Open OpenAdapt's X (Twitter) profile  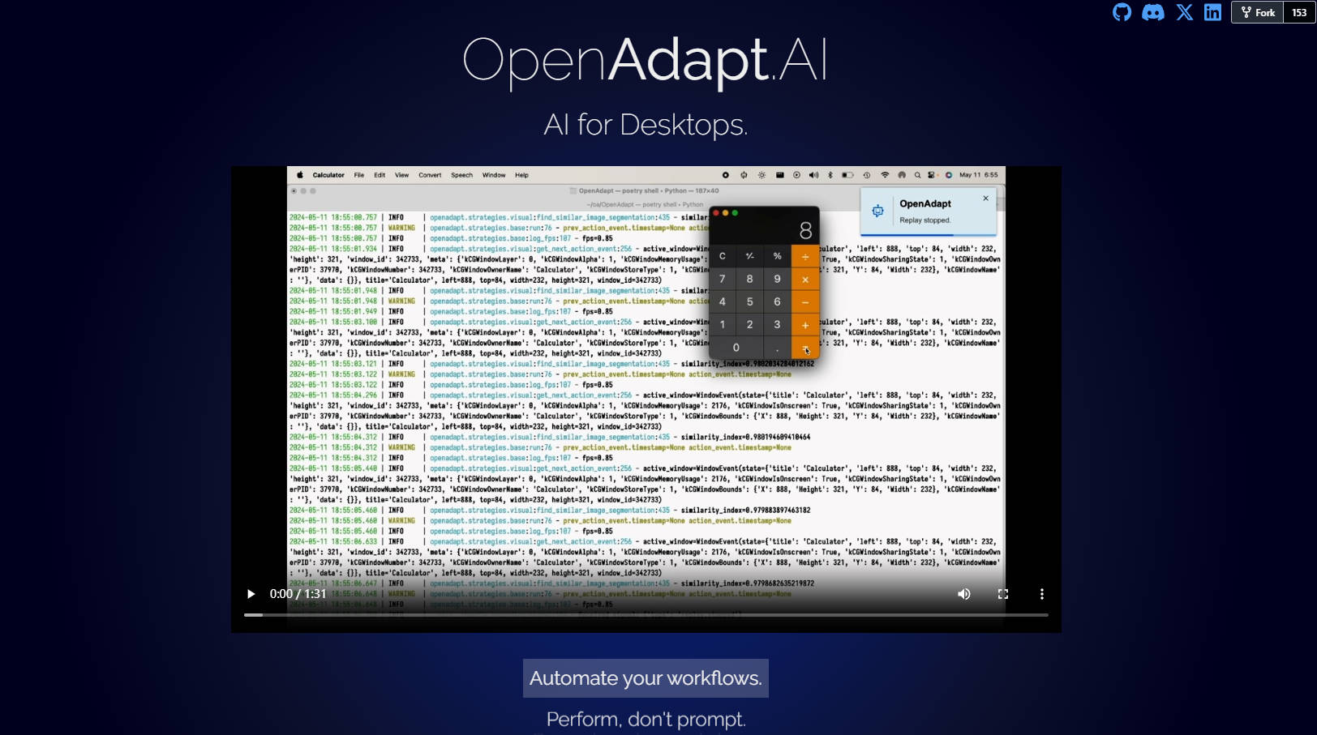pos(1183,12)
